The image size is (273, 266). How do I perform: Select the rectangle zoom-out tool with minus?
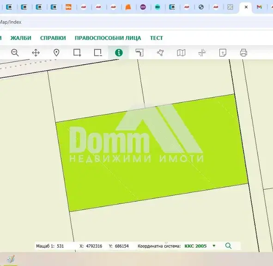click(98, 53)
